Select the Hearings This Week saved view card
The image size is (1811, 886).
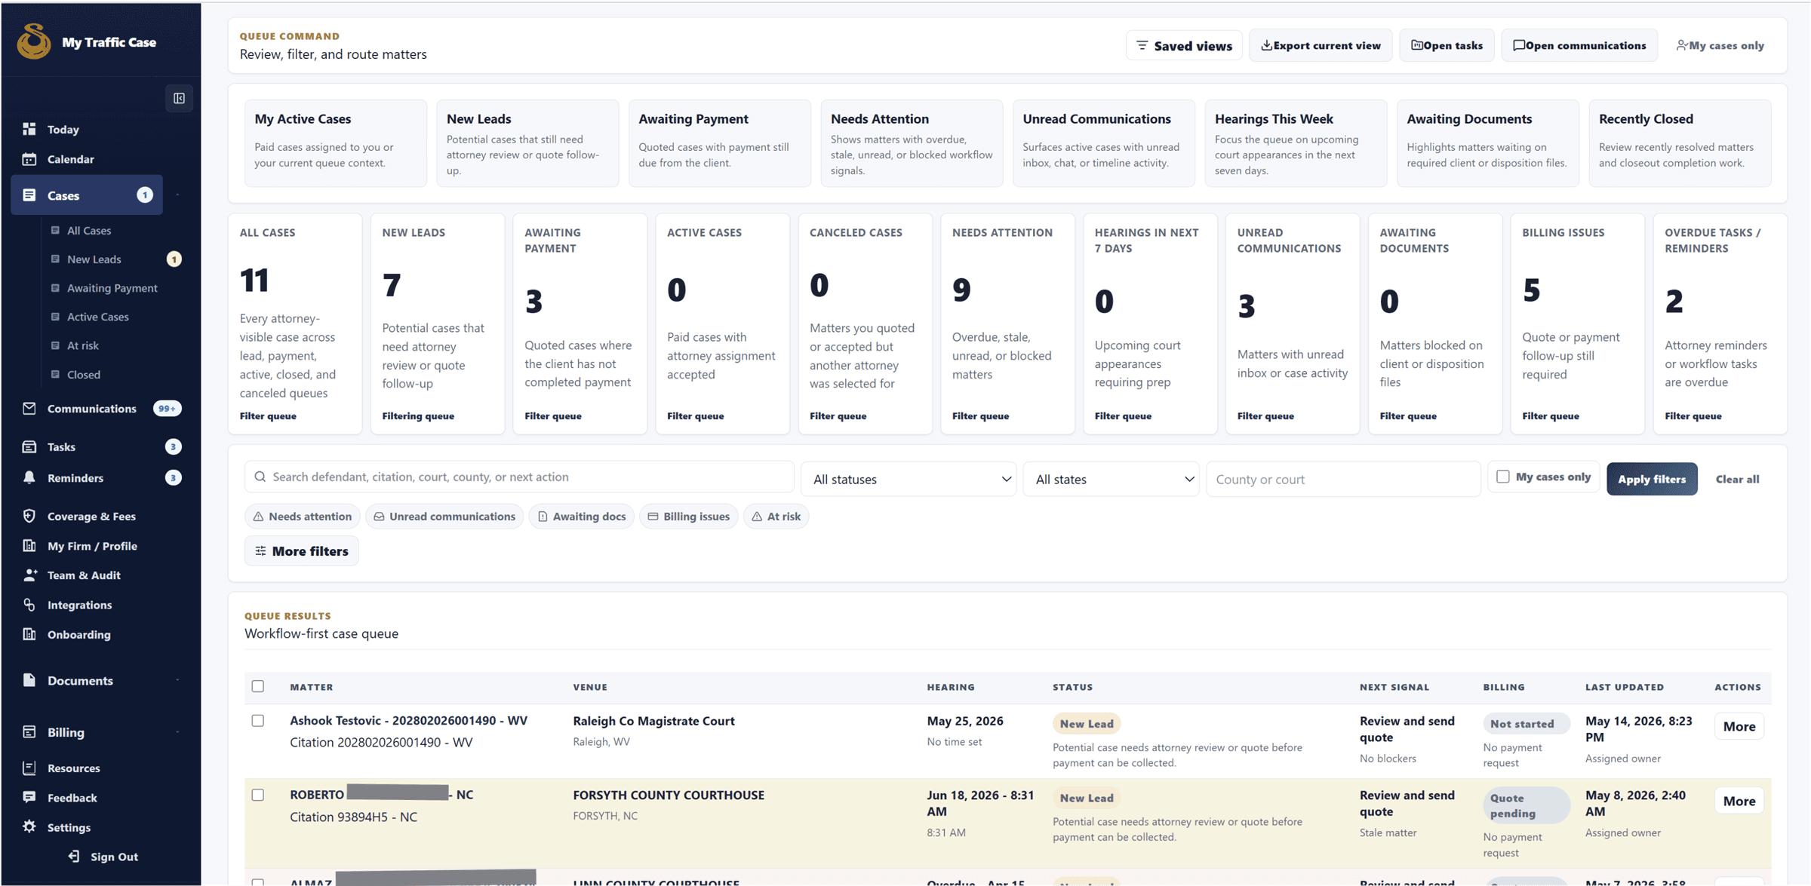(x=1296, y=143)
